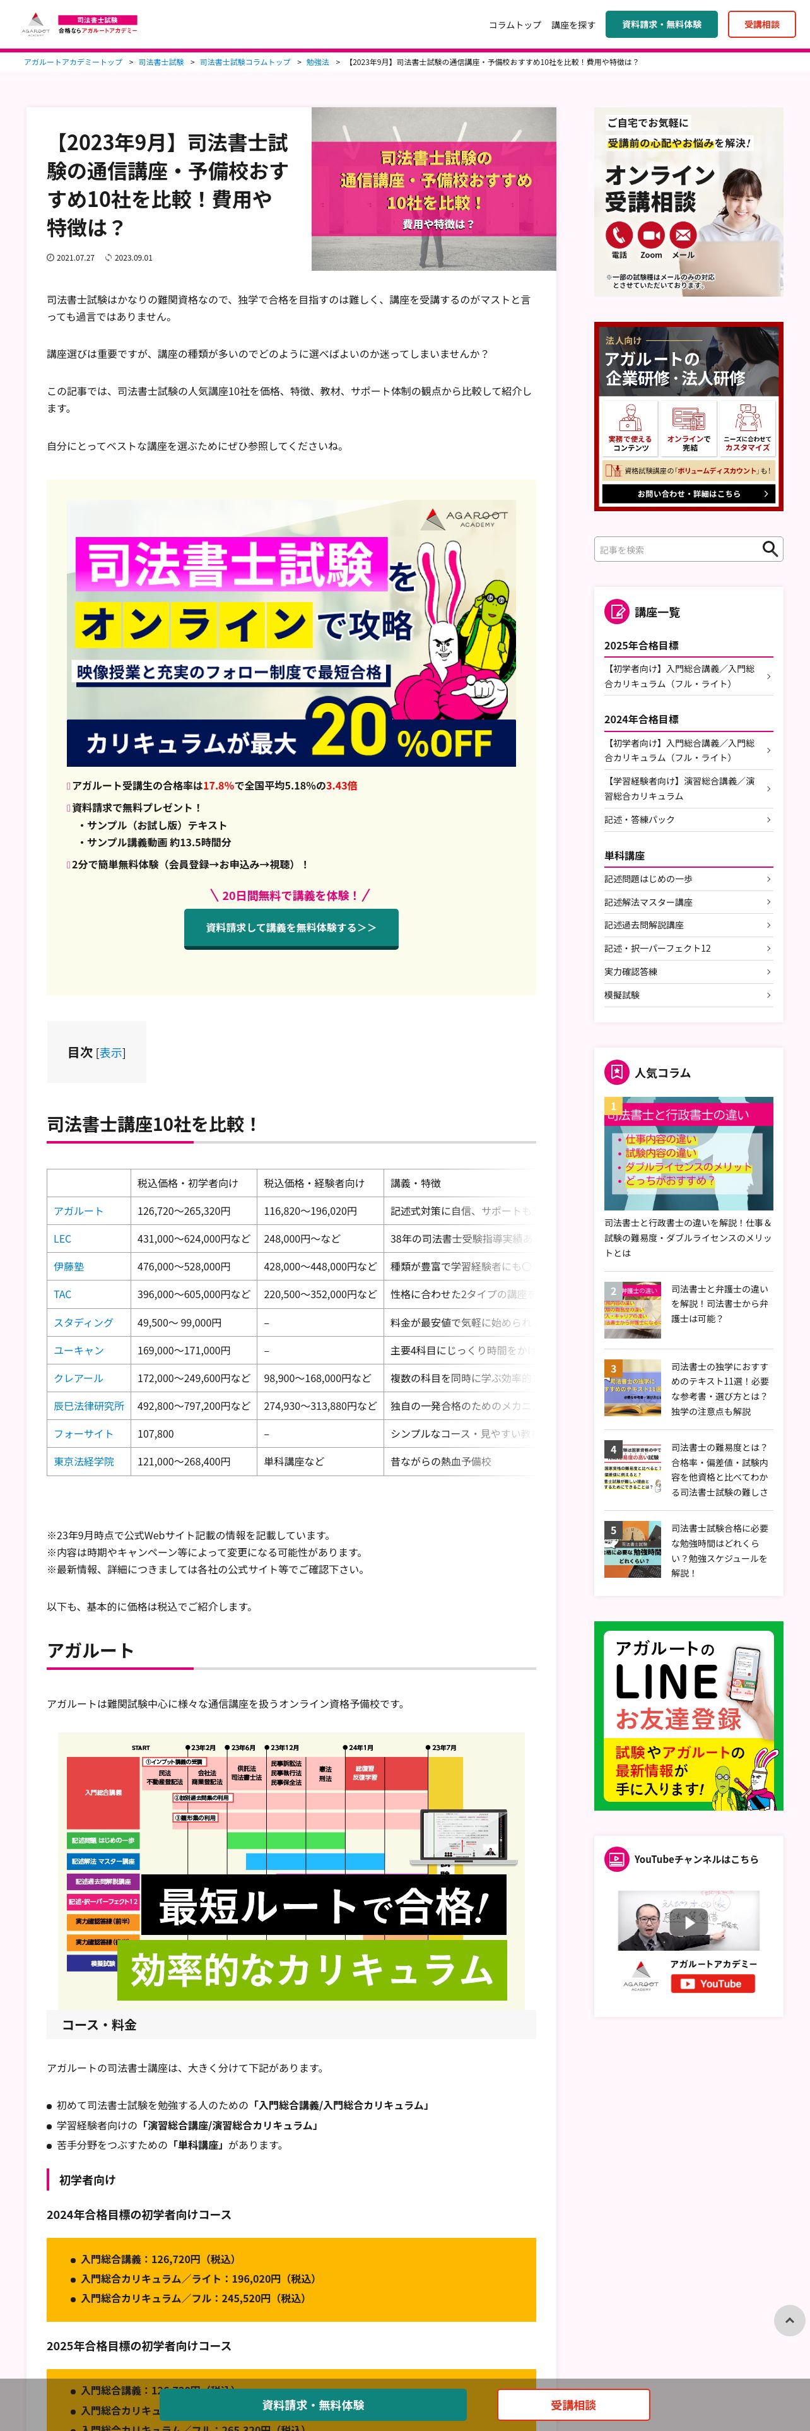Open 記述問題はじめの一歩 course item

coord(688,880)
